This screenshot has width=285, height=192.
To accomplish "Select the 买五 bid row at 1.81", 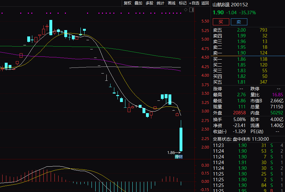I will tap(248, 82).
